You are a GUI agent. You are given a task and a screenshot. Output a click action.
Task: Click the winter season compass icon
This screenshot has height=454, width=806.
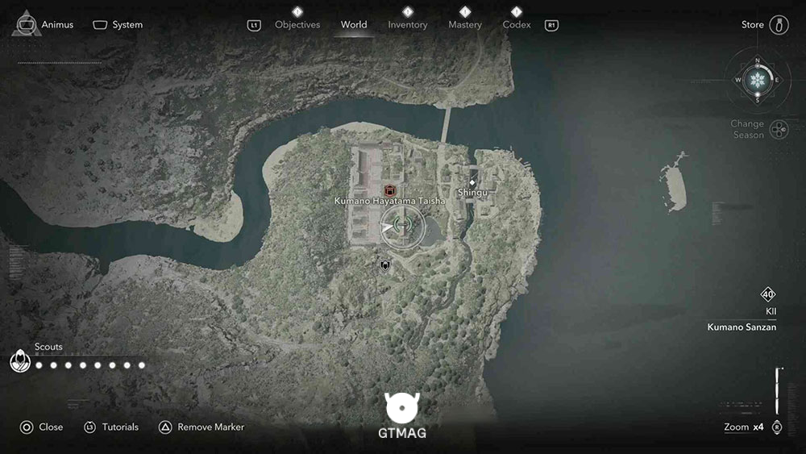tap(757, 80)
